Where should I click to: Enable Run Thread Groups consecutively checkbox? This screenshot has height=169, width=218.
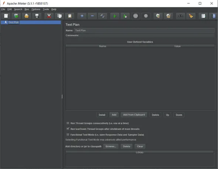[x=68, y=123]
